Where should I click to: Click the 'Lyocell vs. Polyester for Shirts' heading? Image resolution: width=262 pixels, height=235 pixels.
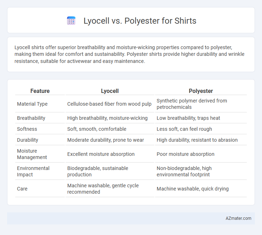[140, 21]
